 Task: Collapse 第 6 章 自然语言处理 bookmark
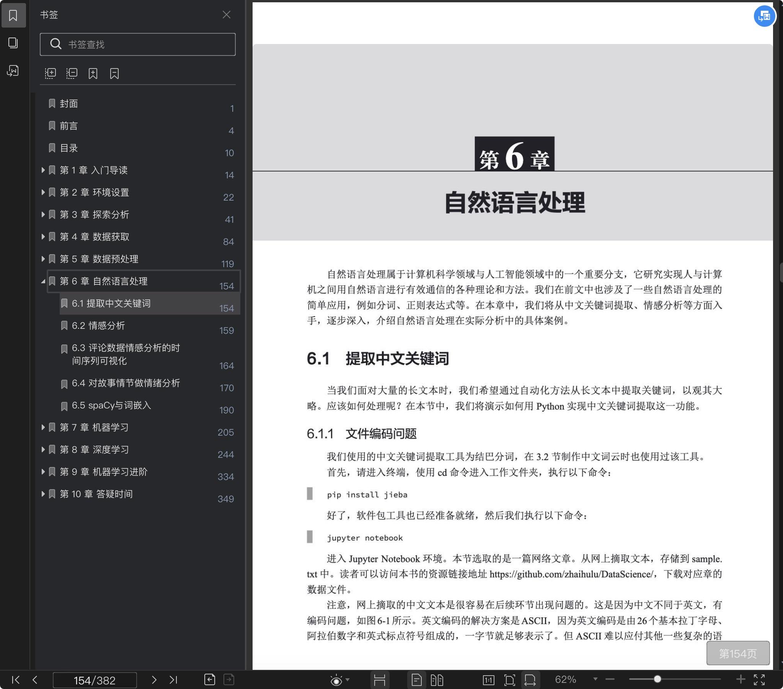43,281
